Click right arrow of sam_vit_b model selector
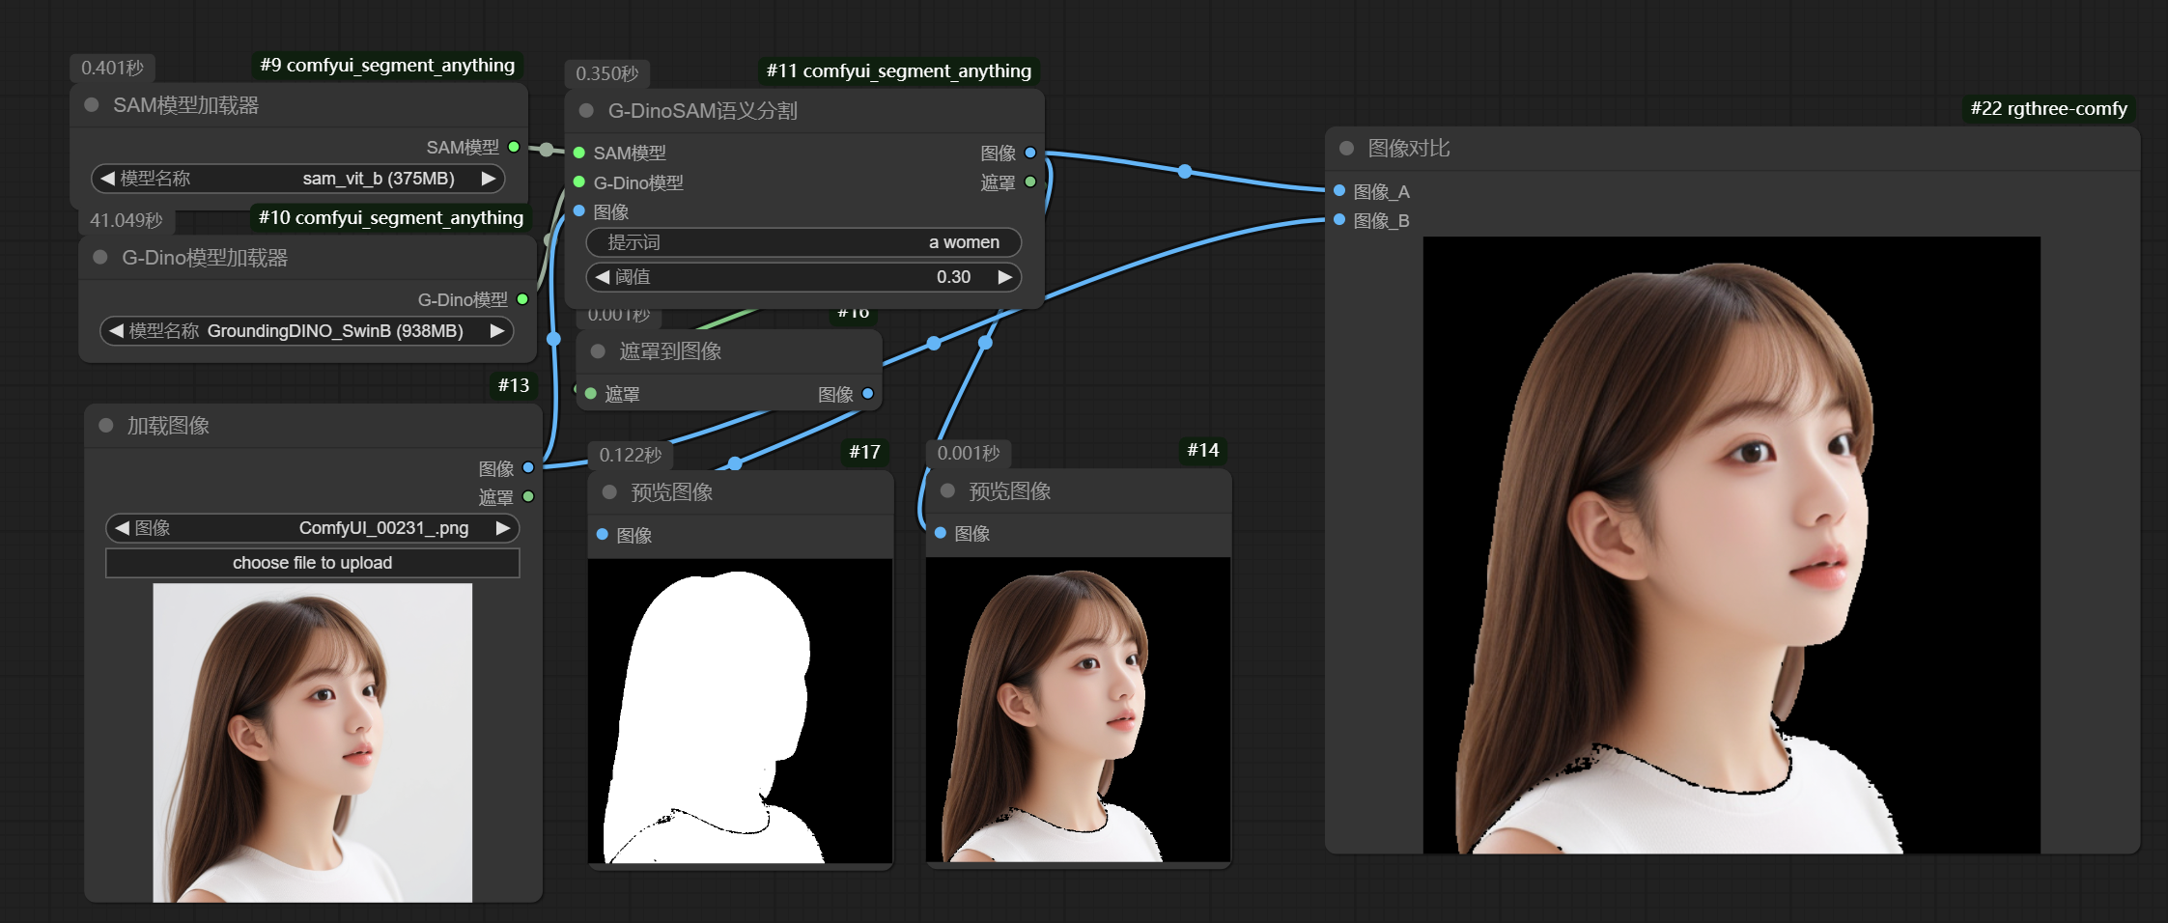Viewport: 2168px width, 923px height. tap(489, 179)
